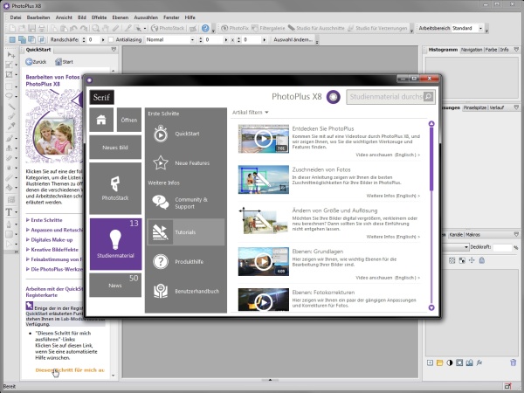Switch to the Kanäle tab
Viewport: 524px width, 393px height.
point(456,235)
